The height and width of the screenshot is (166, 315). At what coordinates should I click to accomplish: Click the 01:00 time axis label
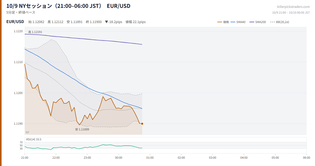click(150, 158)
